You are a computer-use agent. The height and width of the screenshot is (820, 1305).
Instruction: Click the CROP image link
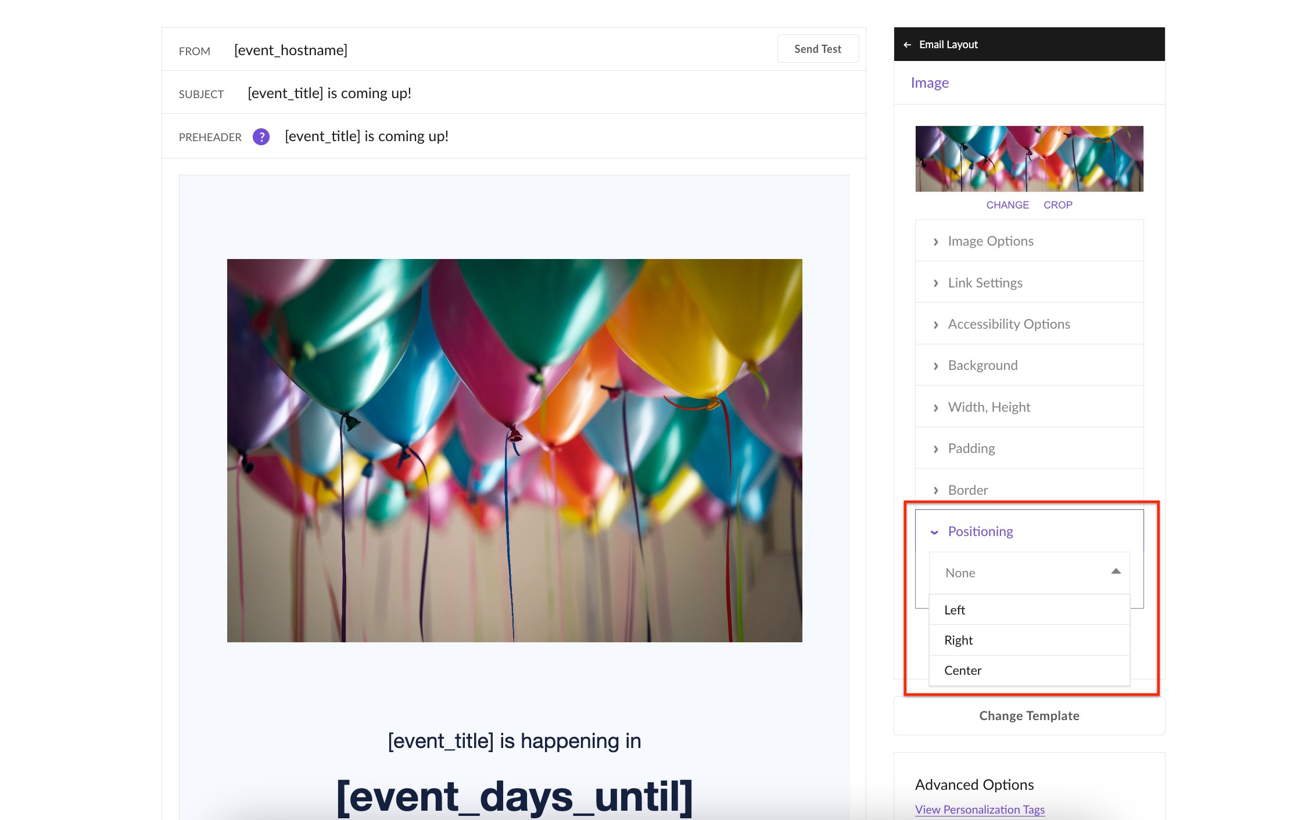coord(1057,205)
